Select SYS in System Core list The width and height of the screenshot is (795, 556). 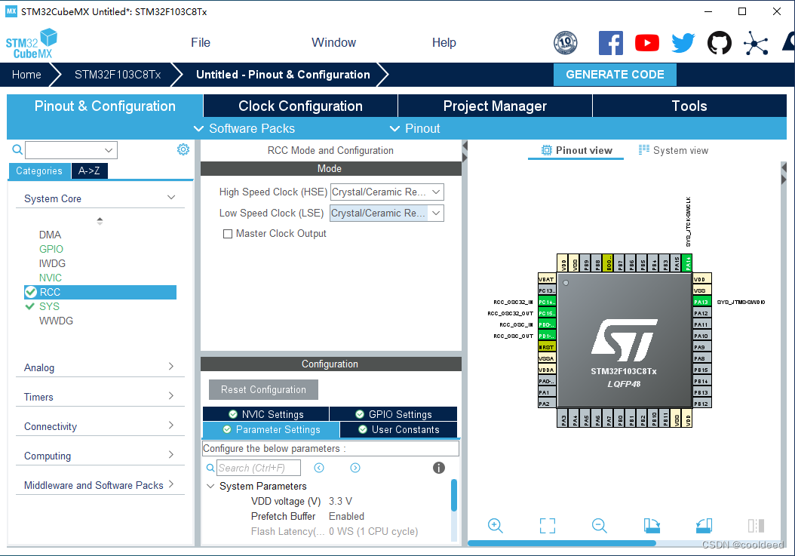(x=49, y=306)
